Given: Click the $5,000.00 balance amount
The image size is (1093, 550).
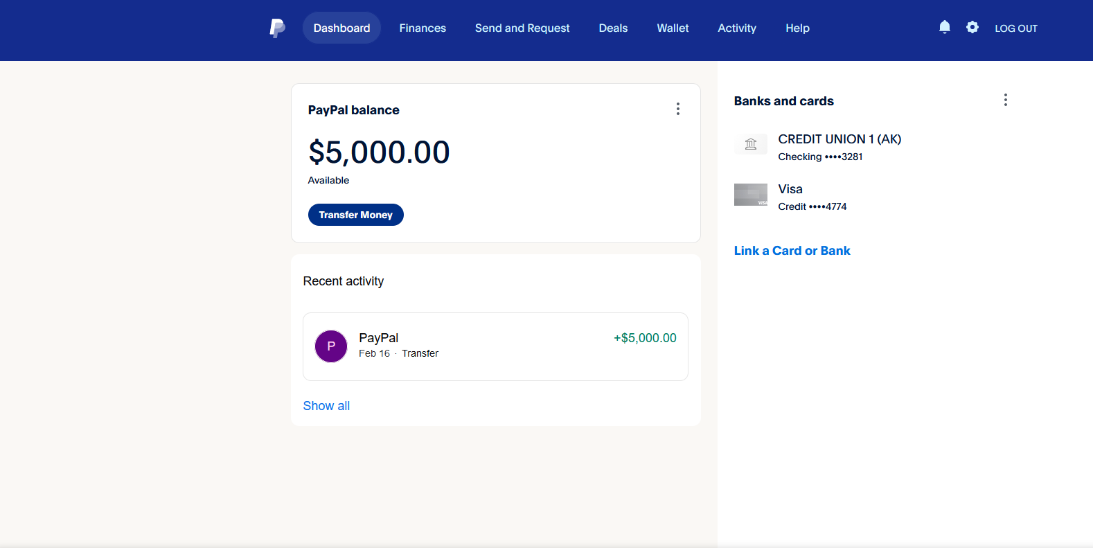Looking at the screenshot, I should click(x=379, y=152).
